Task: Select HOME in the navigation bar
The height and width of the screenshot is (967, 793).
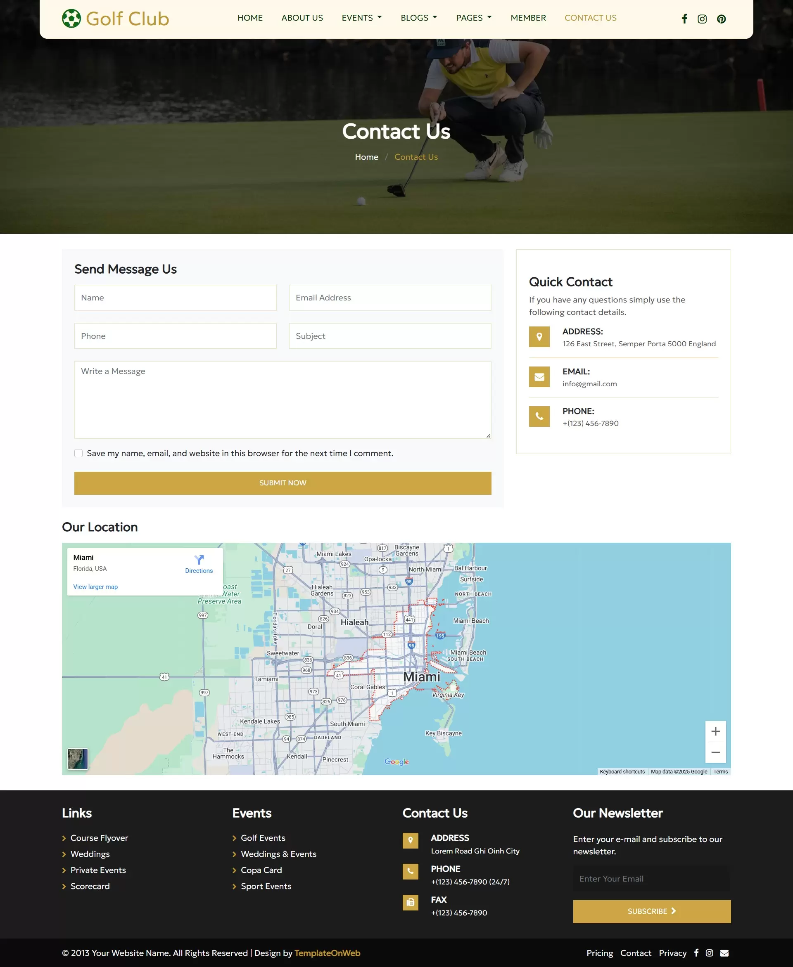Action: point(250,18)
